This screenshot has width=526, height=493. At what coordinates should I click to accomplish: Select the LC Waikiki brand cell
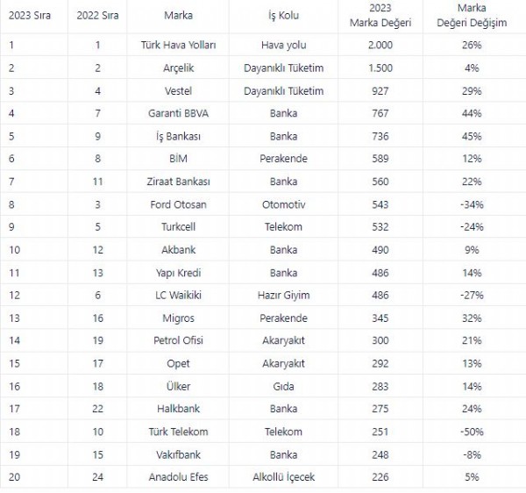click(x=178, y=295)
